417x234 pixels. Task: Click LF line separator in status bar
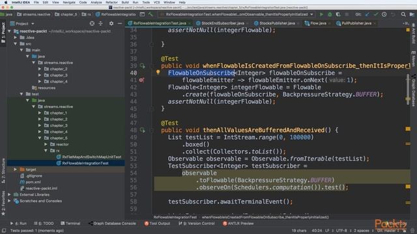coord(327,231)
